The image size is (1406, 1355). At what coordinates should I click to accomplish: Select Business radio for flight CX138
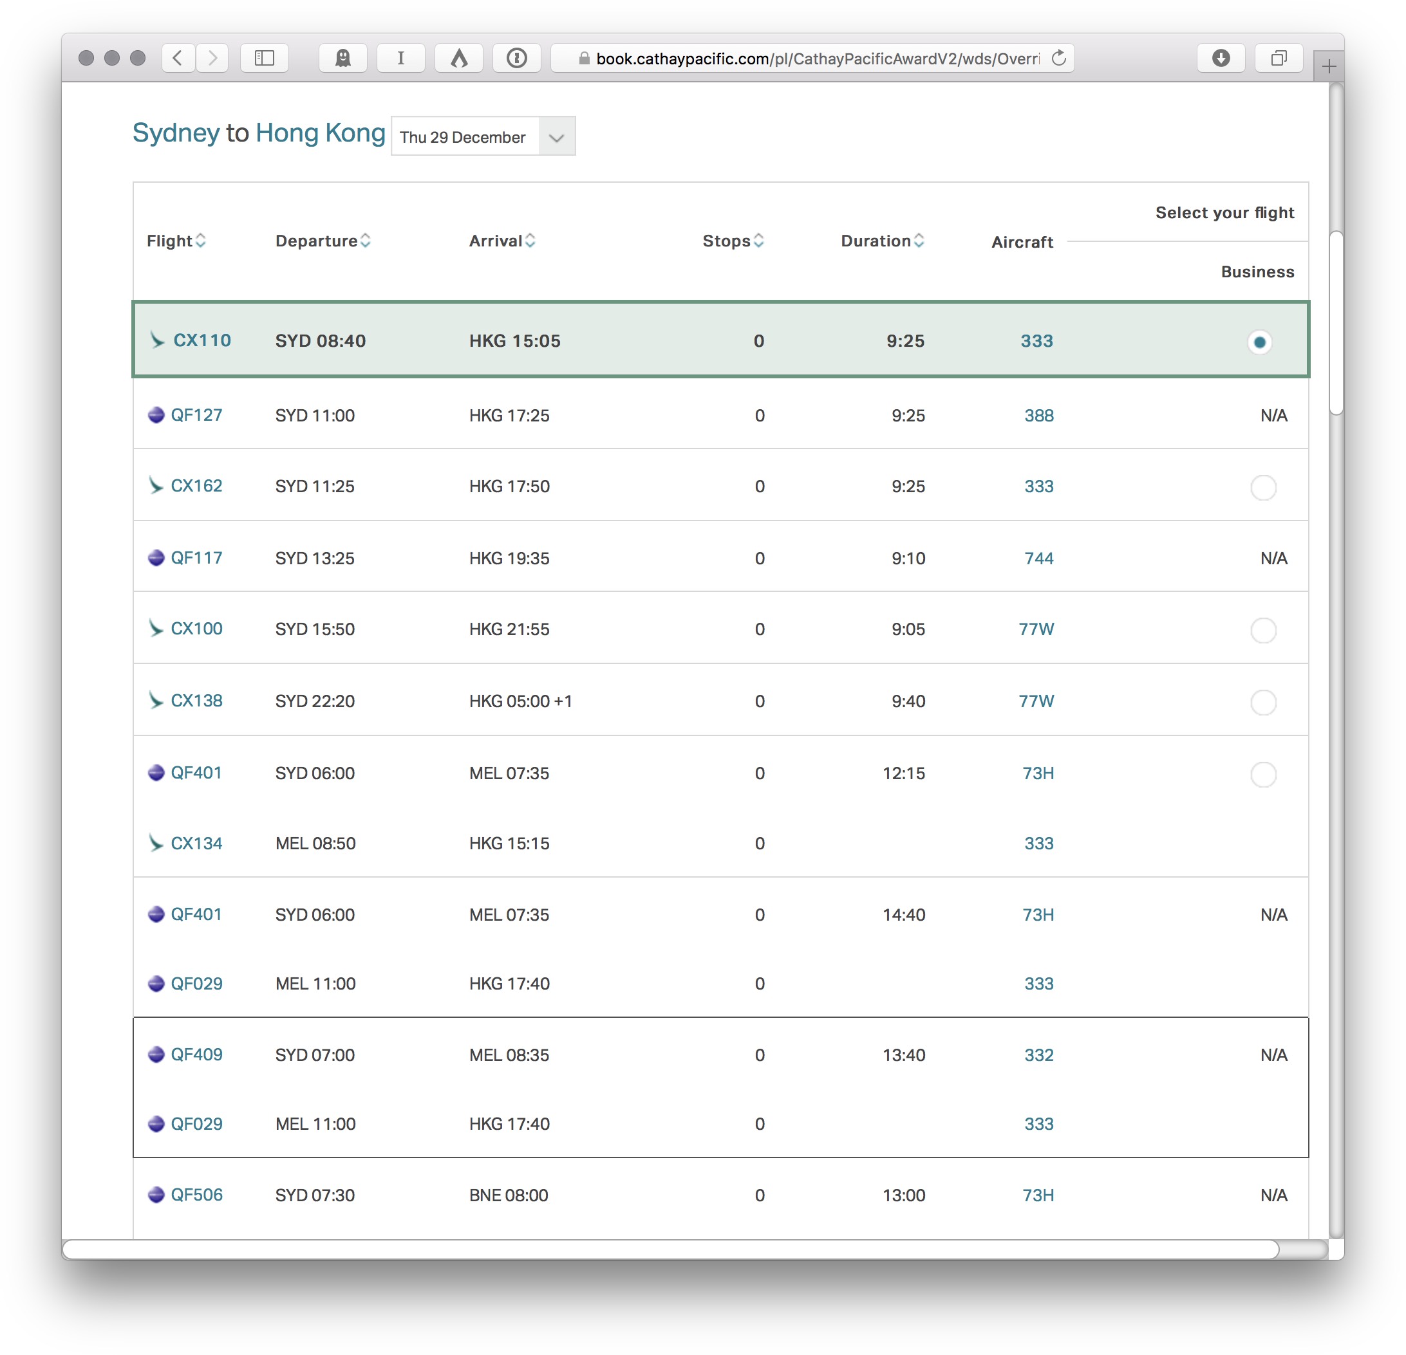1263,702
